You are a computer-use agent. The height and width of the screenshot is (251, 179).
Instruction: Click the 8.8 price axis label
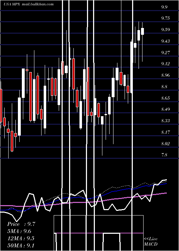pyautogui.click(x=164, y=87)
